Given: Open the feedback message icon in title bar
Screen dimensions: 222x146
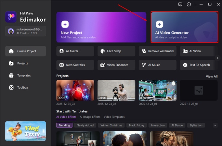Looking at the screenshot, I should (180, 4).
